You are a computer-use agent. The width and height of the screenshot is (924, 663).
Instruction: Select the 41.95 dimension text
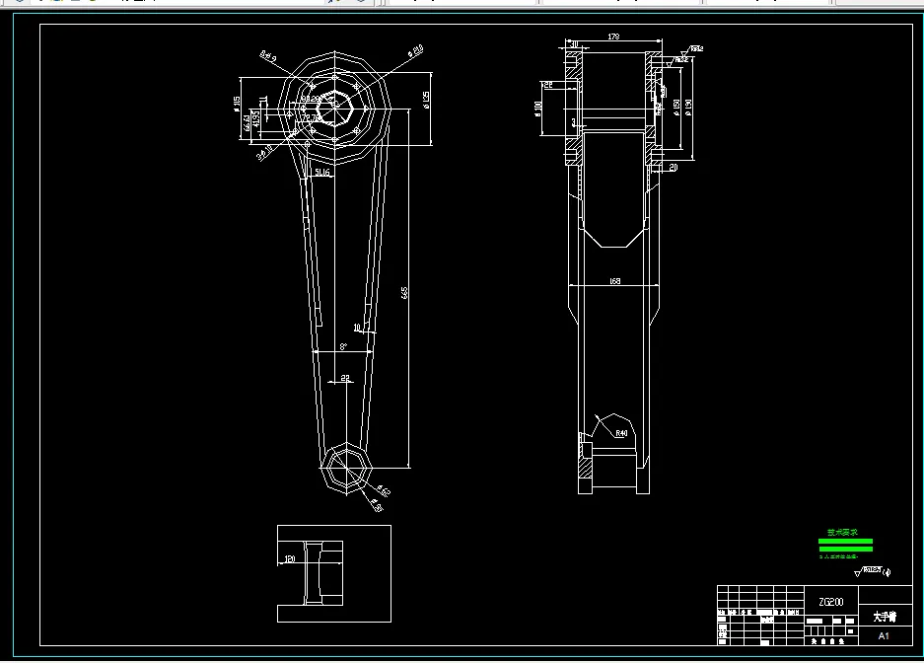coord(255,119)
